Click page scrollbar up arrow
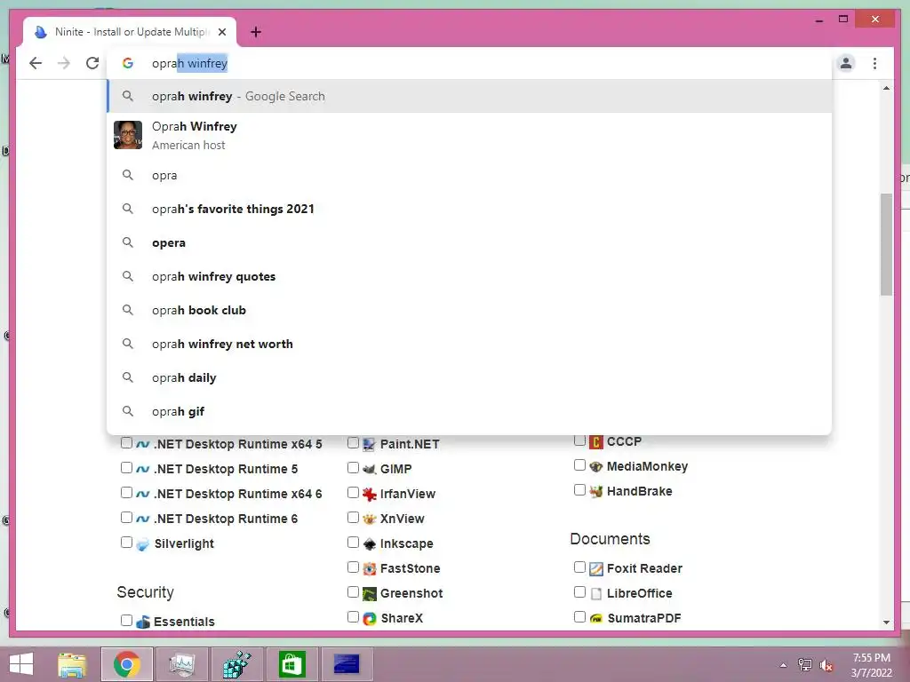910x682 pixels. (x=886, y=88)
